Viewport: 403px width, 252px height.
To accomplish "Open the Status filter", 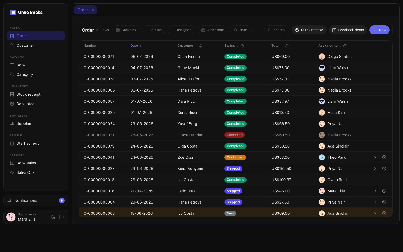I will tap(154, 30).
